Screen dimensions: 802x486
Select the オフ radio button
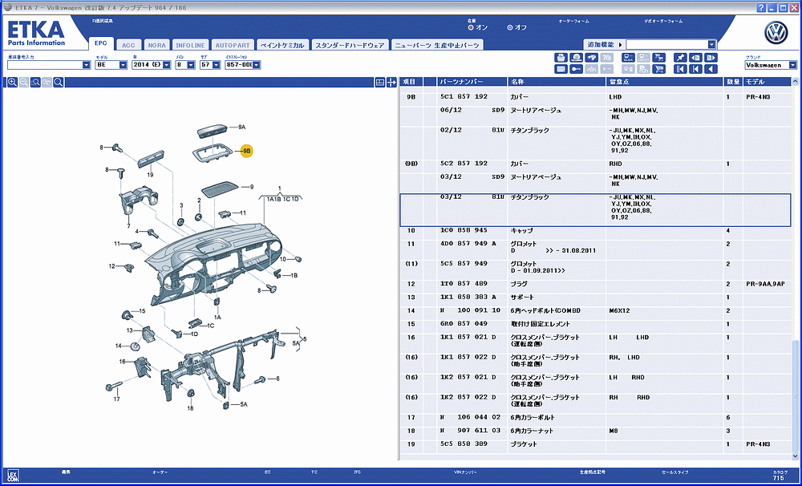click(x=510, y=27)
